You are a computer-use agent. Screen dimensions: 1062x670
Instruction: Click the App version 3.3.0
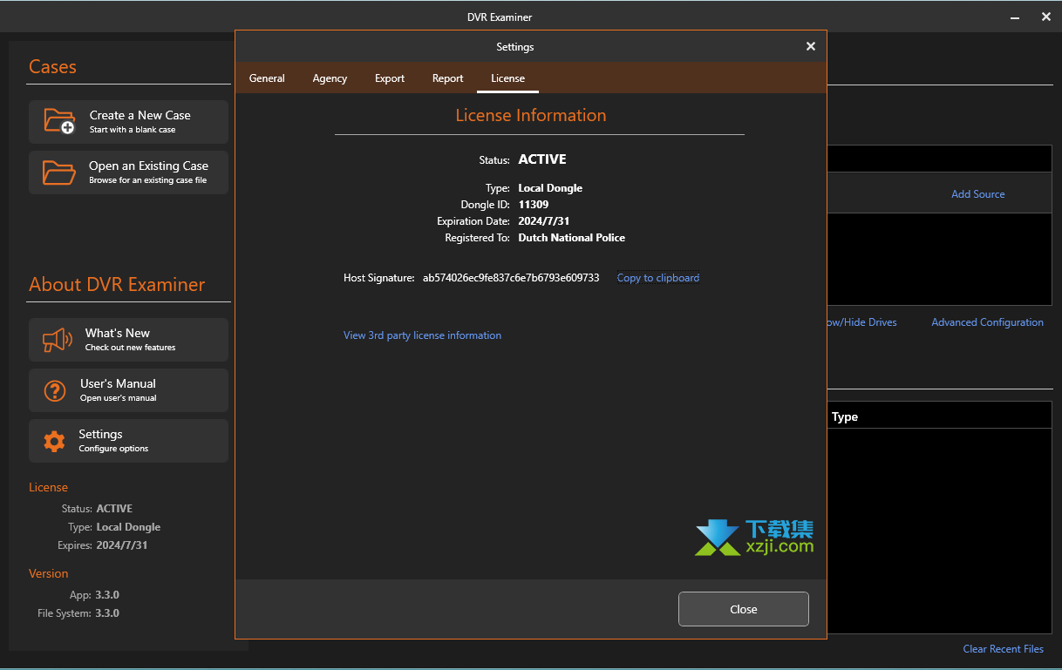click(107, 595)
